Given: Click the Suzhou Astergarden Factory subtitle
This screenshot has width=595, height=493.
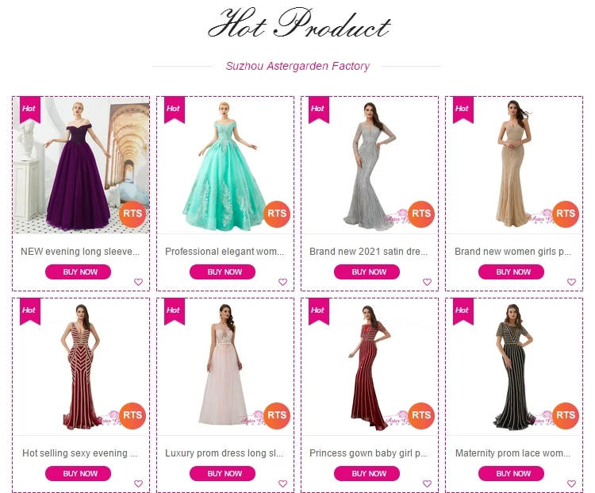Looking at the screenshot, I should click(297, 66).
